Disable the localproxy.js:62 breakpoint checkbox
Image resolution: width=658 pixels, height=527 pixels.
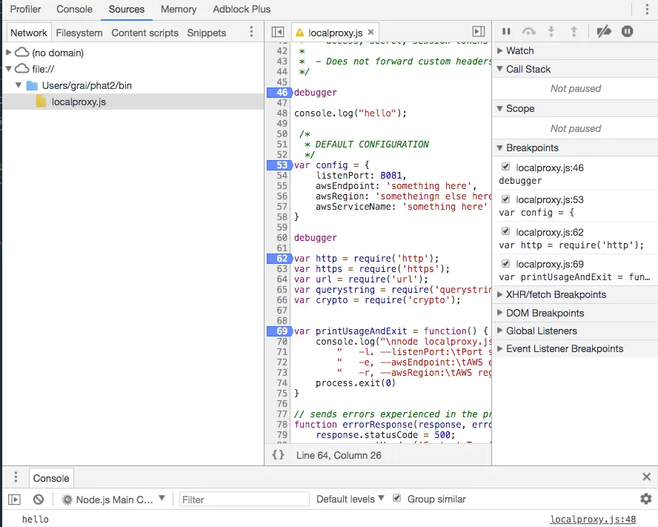click(505, 232)
